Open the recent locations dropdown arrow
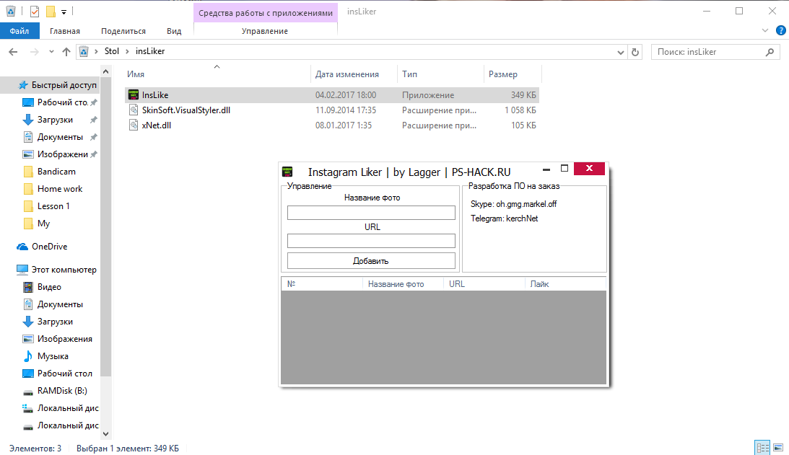Screen dimensions: 789x455 [51, 51]
